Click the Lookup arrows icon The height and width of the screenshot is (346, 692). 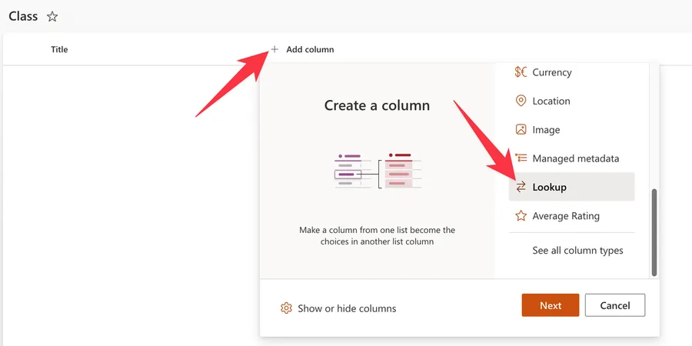click(x=521, y=187)
